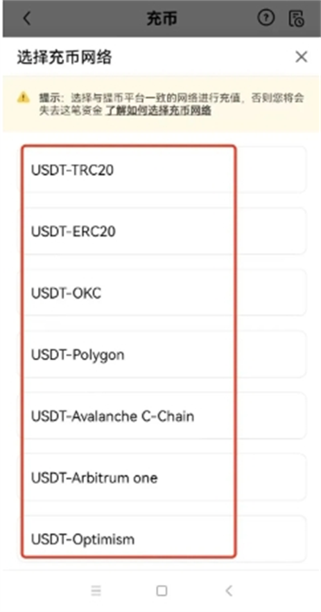Tap the Android back navigation arrow
321x612 pixels.
pos(229,591)
